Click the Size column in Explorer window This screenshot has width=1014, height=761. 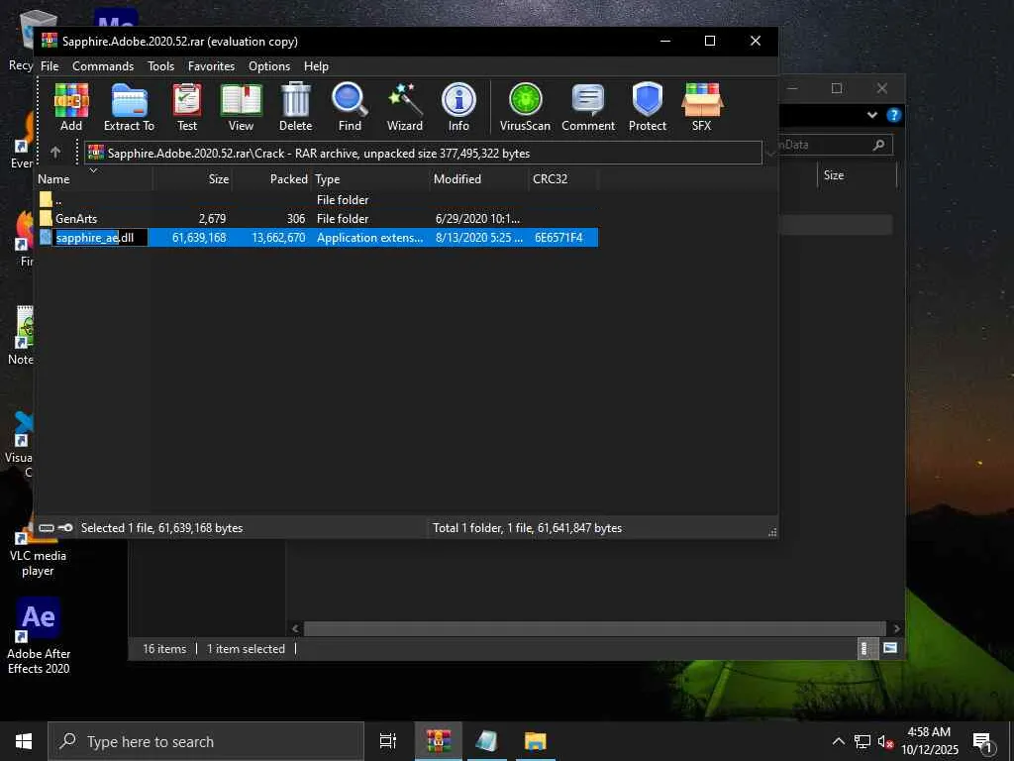tap(857, 175)
